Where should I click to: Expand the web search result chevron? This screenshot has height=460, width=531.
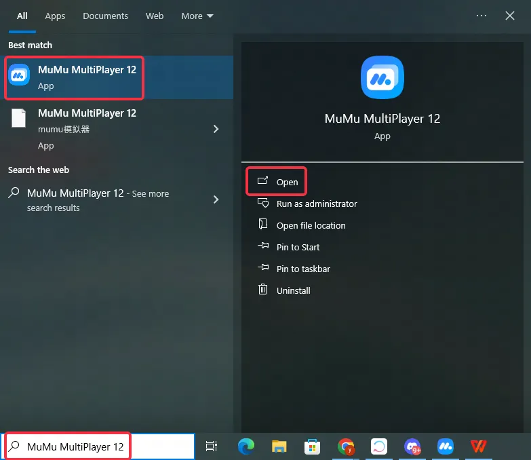tap(216, 199)
